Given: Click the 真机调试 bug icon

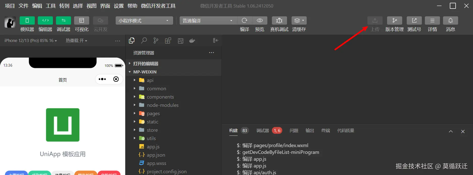Looking at the screenshot, I should 279,20.
